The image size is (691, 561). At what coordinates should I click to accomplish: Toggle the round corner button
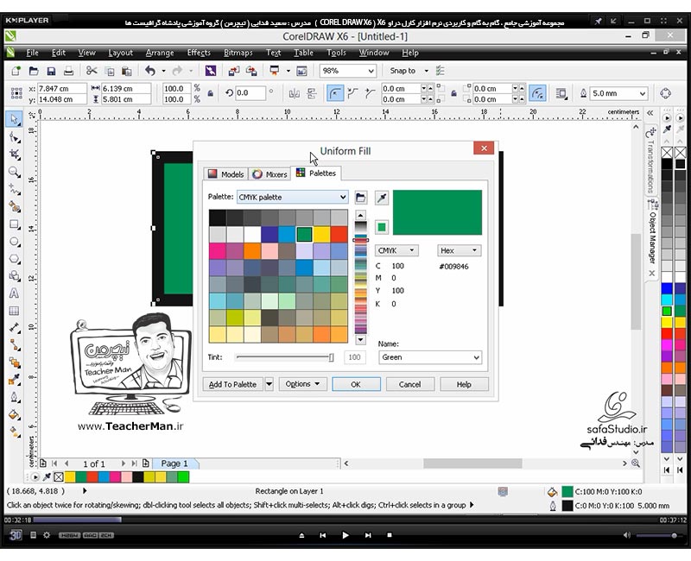pos(335,93)
